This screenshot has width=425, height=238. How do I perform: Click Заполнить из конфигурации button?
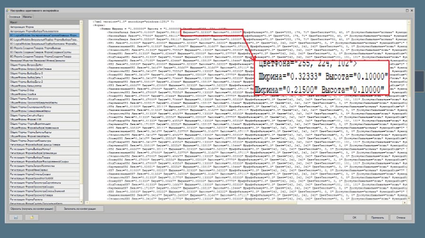coord(80,209)
